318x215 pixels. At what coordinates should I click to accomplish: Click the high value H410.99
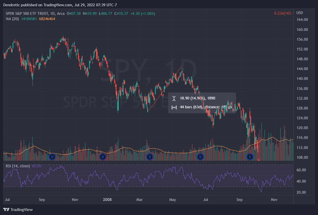point(90,14)
